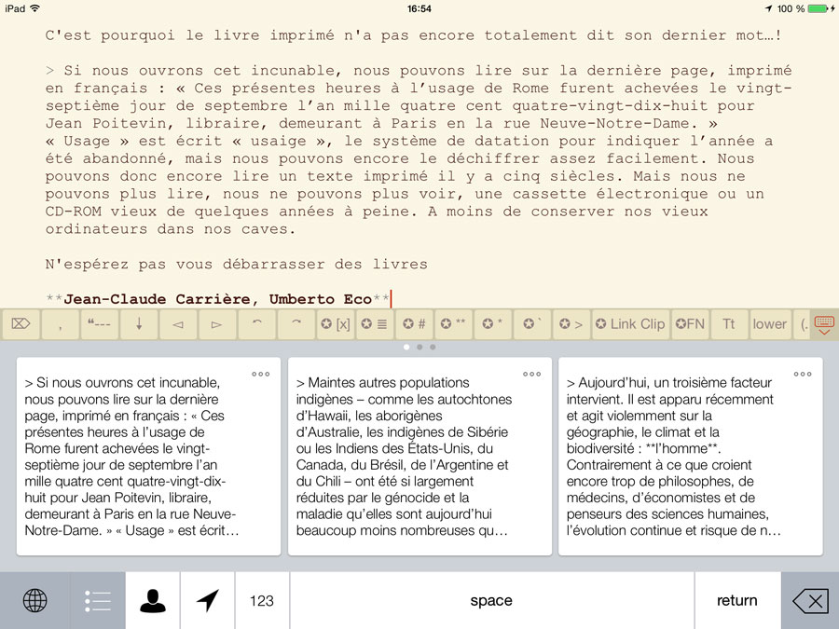The width and height of the screenshot is (839, 629).
Task: Insert a comma from the extended row
Action: [60, 324]
